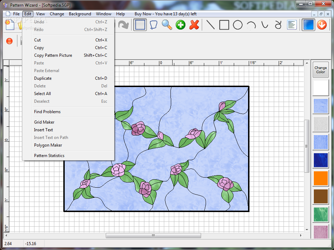Click the vertical scrollbar thumb
The width and height of the screenshot is (334, 250).
(307, 146)
